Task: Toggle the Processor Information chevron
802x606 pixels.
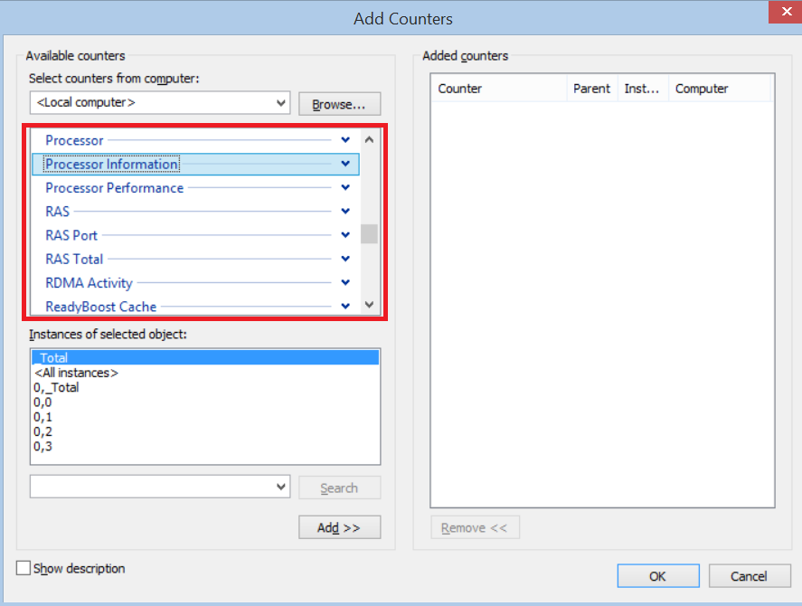Action: [345, 164]
